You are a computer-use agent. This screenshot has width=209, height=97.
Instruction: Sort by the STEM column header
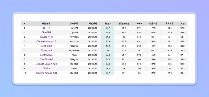139,23
